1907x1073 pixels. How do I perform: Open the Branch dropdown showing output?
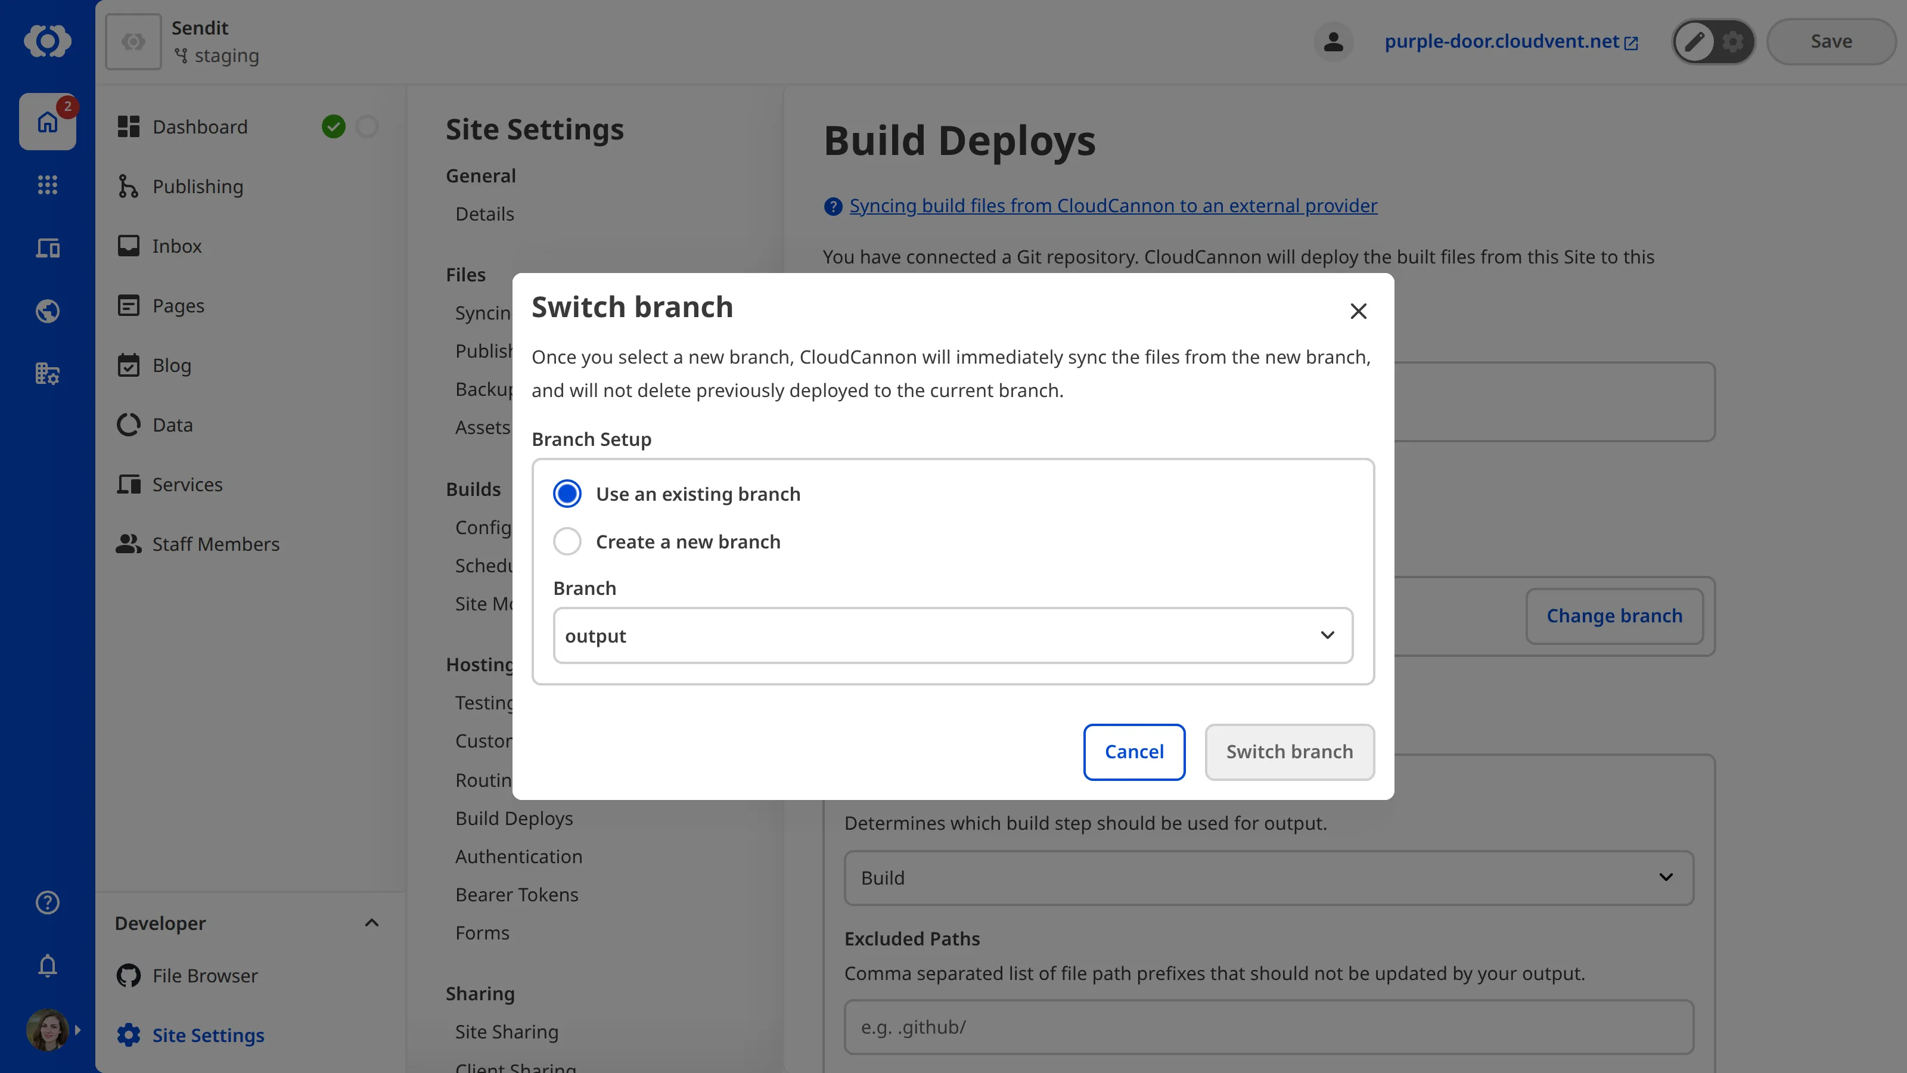[x=953, y=635]
